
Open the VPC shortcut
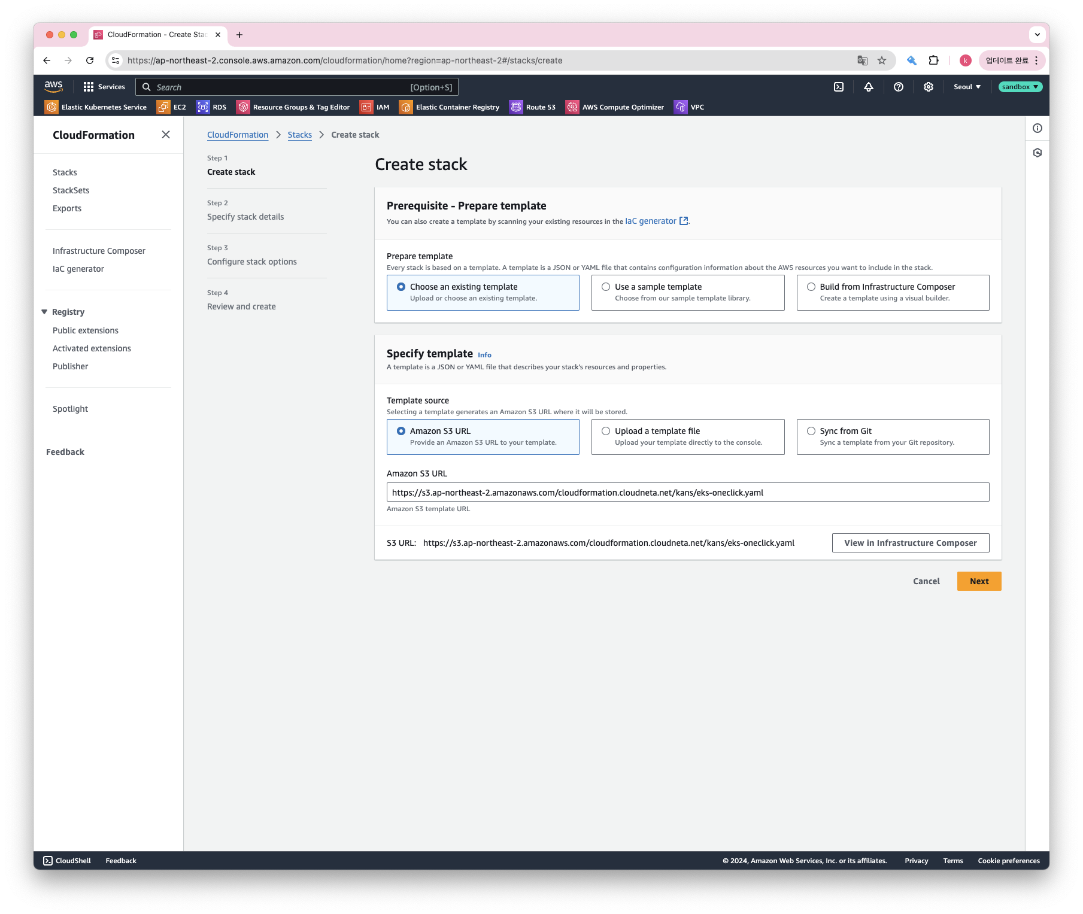click(690, 107)
